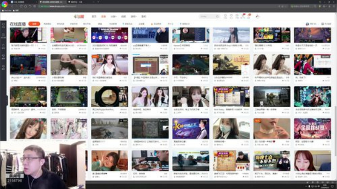Open the purple racing promo stream with suited man
337x189 pixels.
coord(190,129)
